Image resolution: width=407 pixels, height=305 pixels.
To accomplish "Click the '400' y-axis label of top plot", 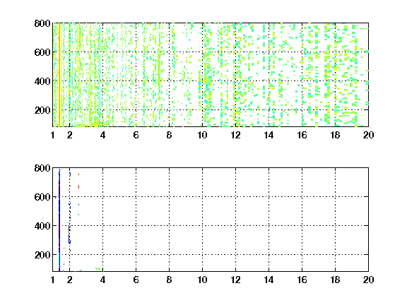I will [x=42, y=81].
